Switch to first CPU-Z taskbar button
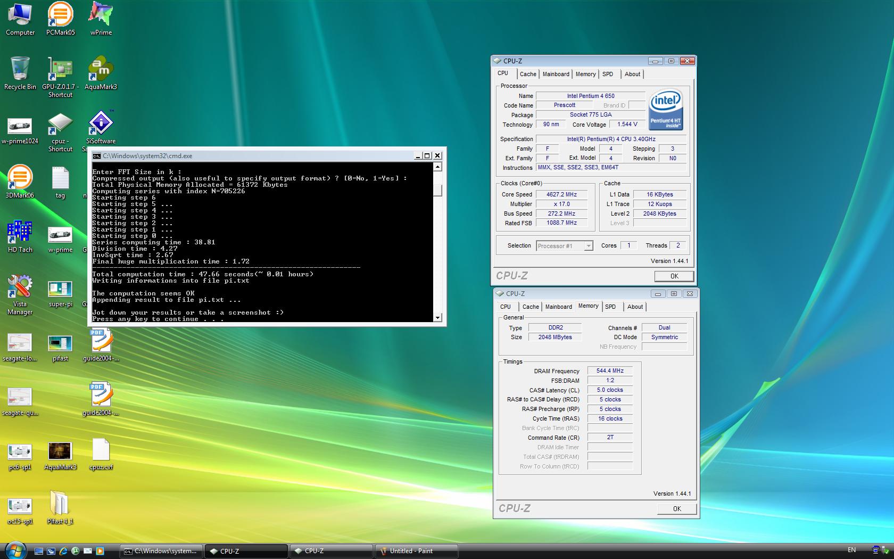The image size is (894, 559). 246,551
